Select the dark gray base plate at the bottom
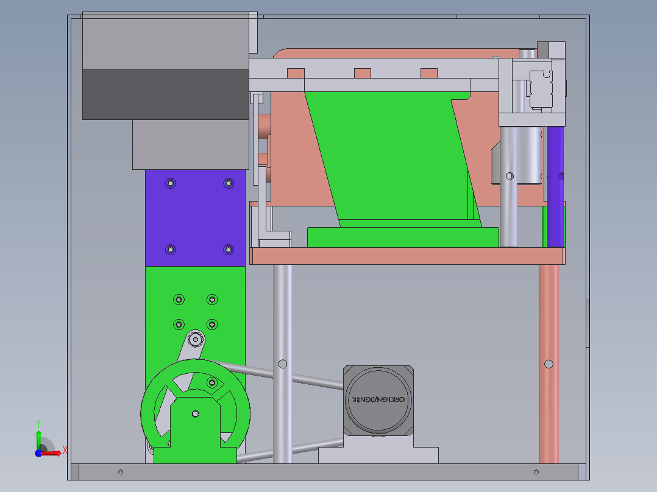The width and height of the screenshot is (657, 492). (328, 472)
